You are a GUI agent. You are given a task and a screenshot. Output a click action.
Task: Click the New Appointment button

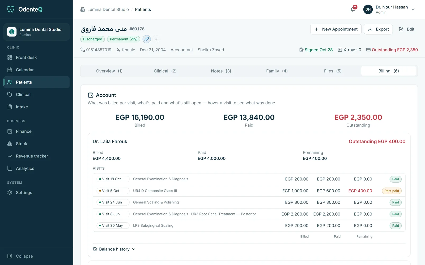point(336,29)
